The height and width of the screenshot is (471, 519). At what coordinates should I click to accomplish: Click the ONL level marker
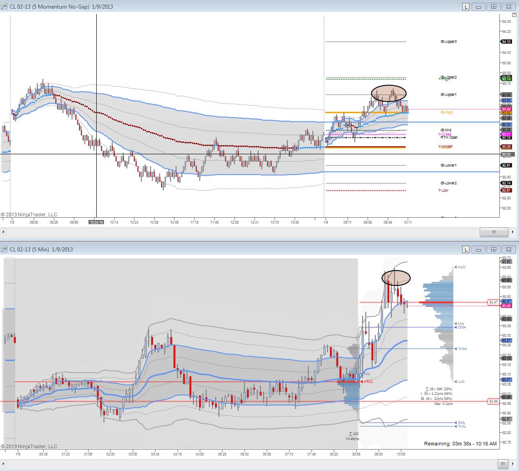460,423
